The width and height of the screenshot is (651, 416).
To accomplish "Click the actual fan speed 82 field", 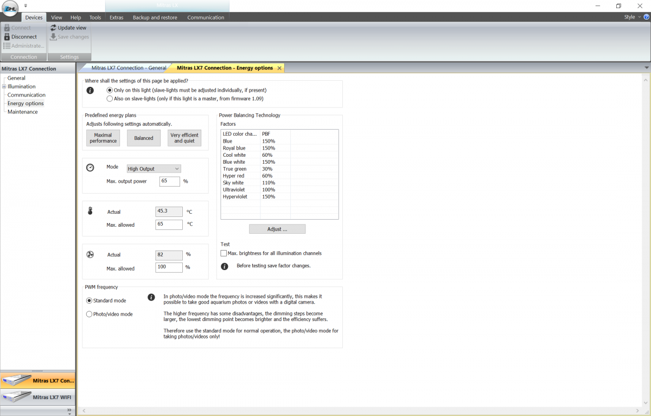I will coord(169,254).
